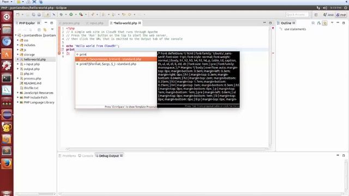
Task: Click the Print toolbar icon
Action: [39, 15]
